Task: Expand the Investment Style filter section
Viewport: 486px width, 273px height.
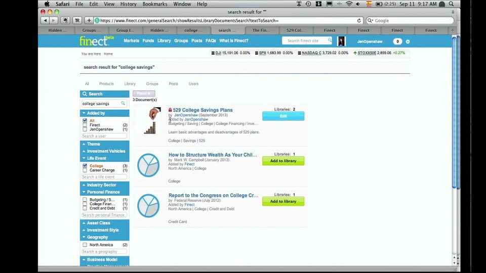Action: click(x=104, y=230)
